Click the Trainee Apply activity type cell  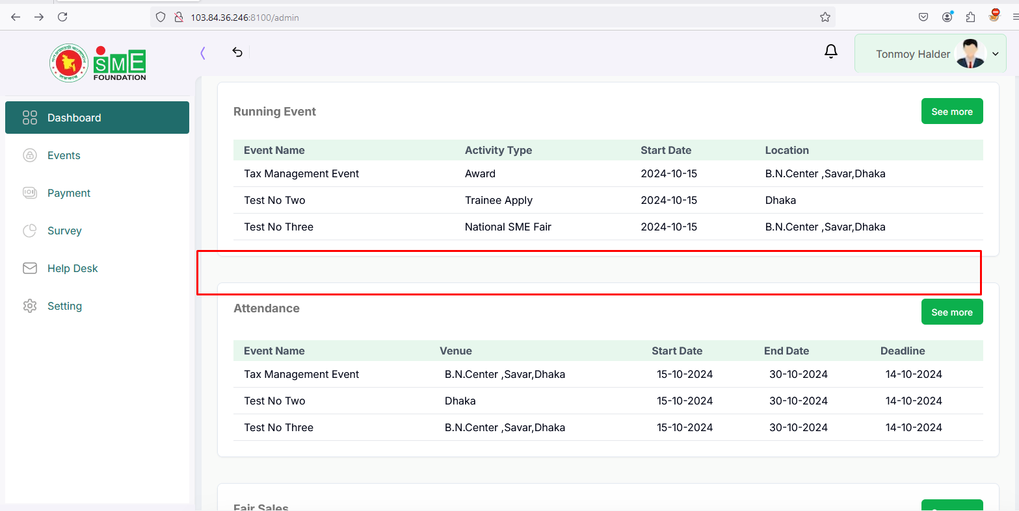point(499,200)
